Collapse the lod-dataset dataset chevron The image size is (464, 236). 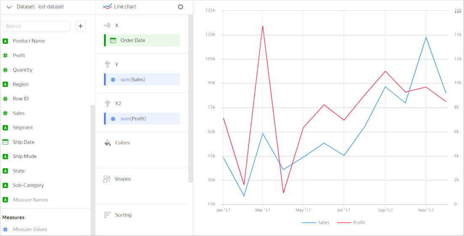9,7
